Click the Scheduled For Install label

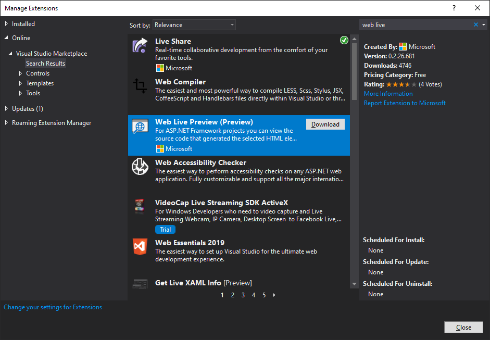pyautogui.click(x=394, y=240)
